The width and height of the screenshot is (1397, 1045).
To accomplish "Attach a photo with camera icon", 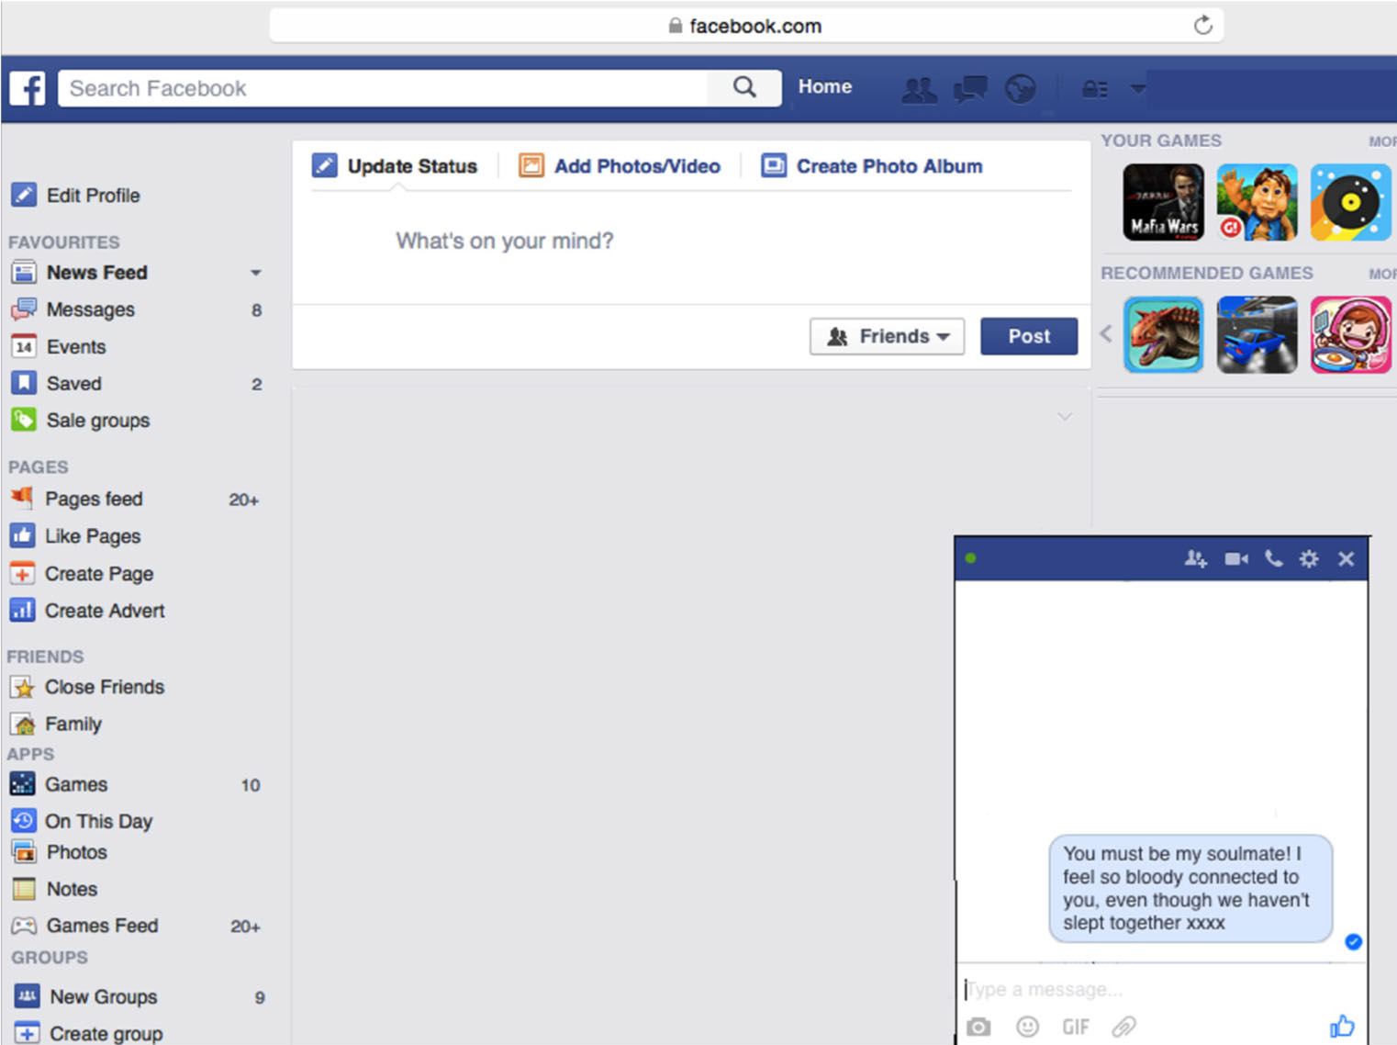I will 978,1027.
